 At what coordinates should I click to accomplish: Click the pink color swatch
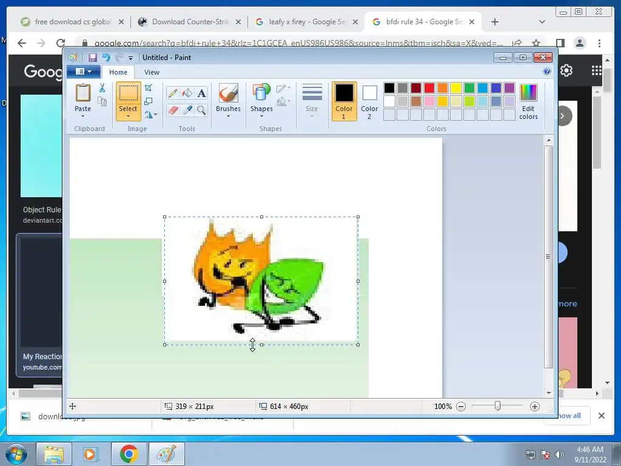pos(429,101)
